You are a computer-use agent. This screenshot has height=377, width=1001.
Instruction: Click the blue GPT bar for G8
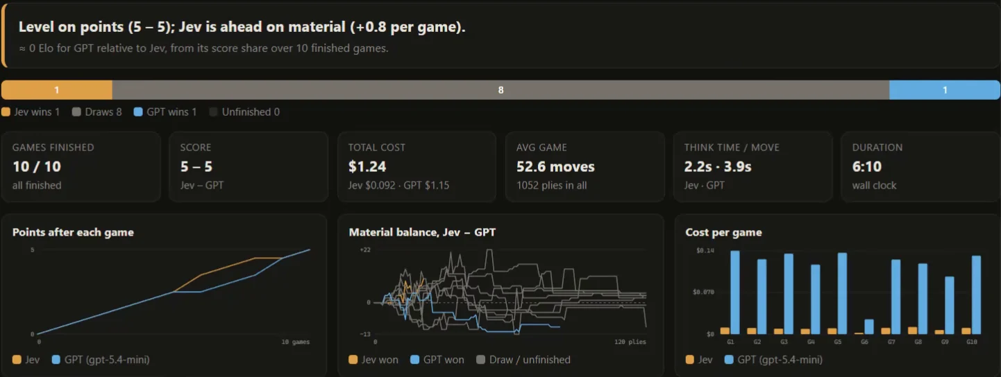[x=923, y=299]
